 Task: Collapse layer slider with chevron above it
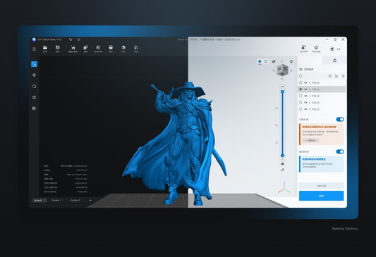(282, 87)
